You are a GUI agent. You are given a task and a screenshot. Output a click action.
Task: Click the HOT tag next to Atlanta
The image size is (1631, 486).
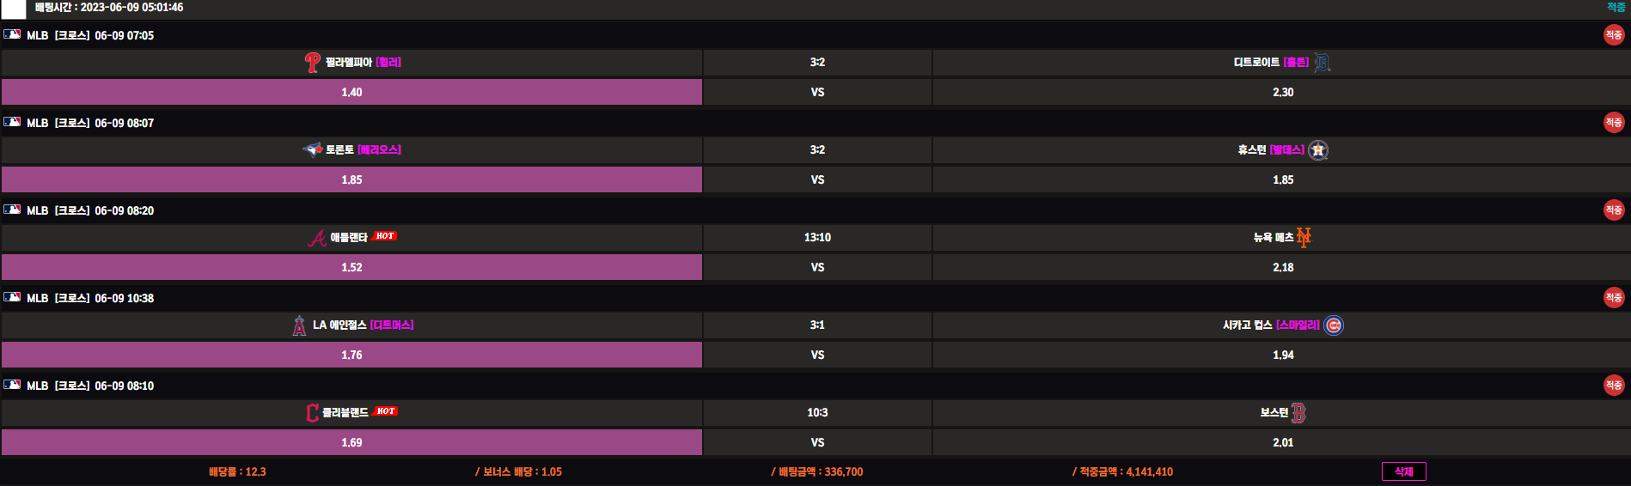384,236
